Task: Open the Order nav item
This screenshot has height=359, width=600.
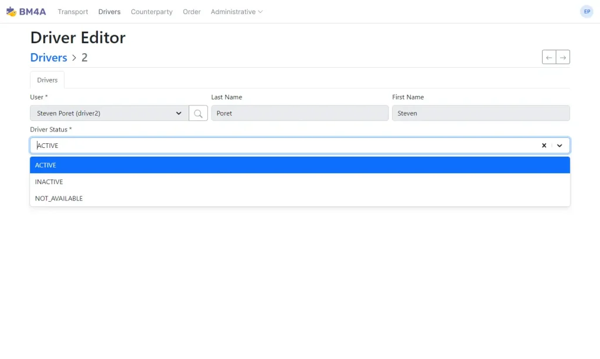Action: point(192,12)
